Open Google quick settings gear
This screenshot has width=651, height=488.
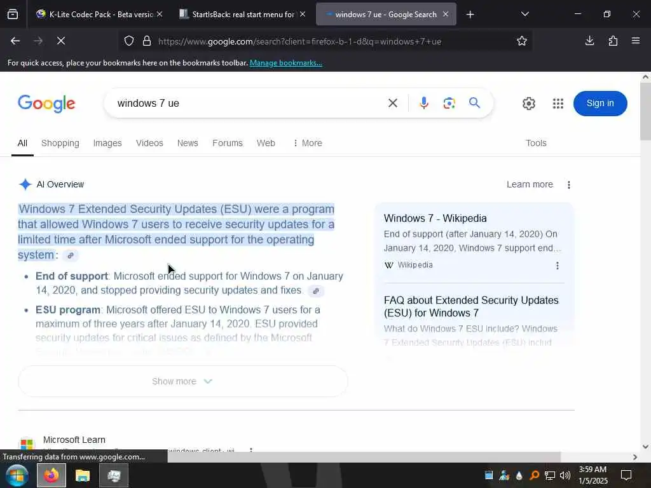pyautogui.click(x=528, y=104)
